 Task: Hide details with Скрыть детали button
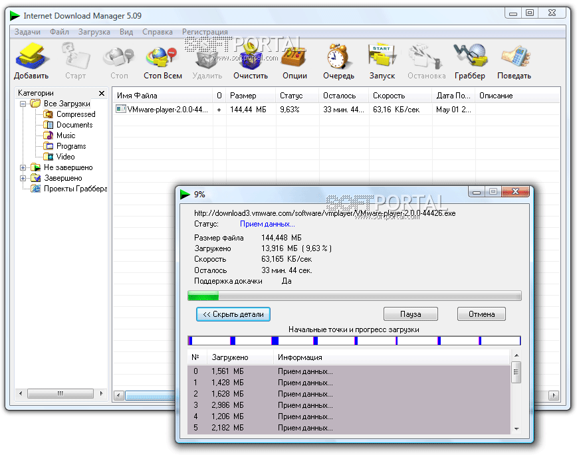[x=233, y=314]
